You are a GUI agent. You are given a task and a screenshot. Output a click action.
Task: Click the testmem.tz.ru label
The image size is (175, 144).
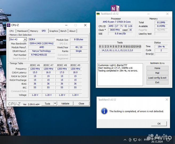(x=157, y=63)
